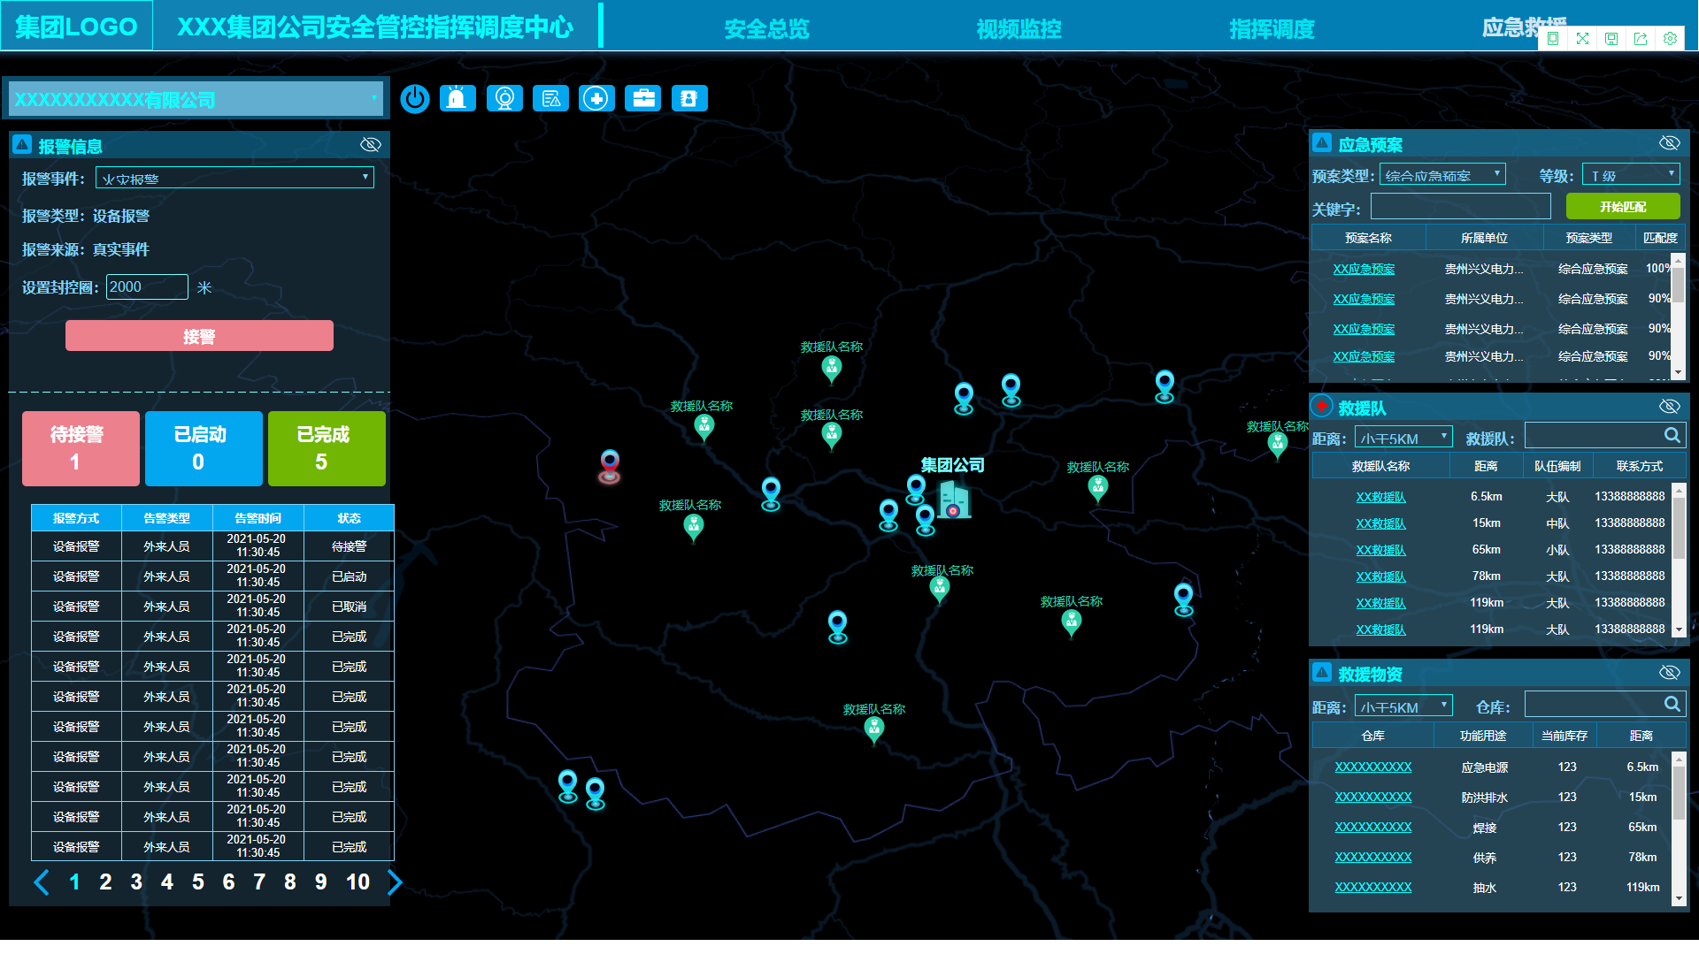
Task: Go to the previous page of the alarm table
Action: click(42, 881)
